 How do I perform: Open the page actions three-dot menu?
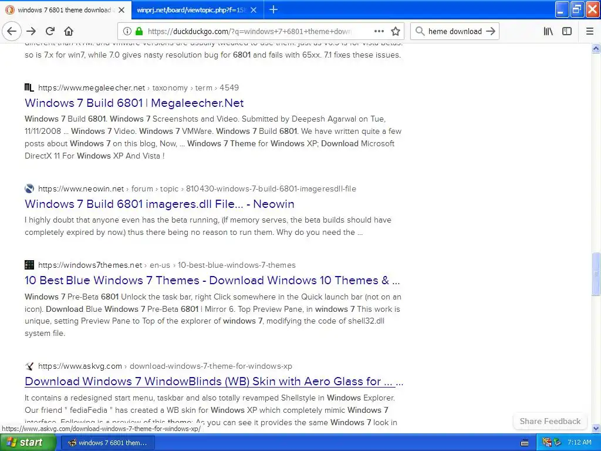379,31
